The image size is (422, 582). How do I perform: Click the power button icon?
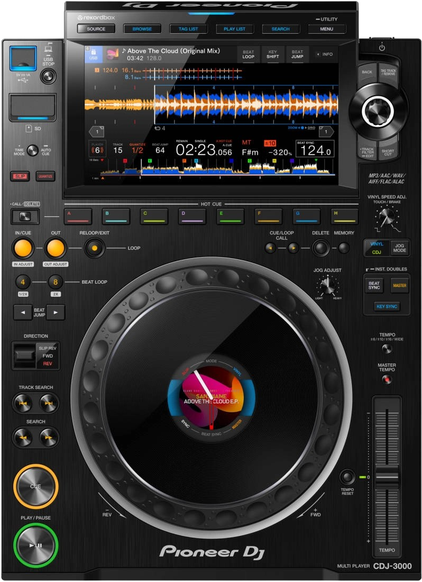pos(382,48)
